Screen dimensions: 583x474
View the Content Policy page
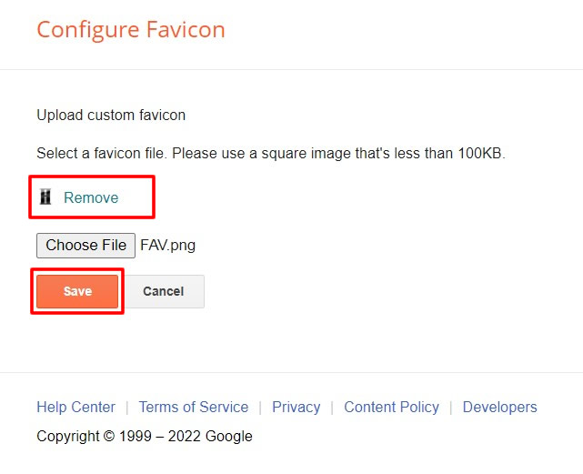pos(391,407)
